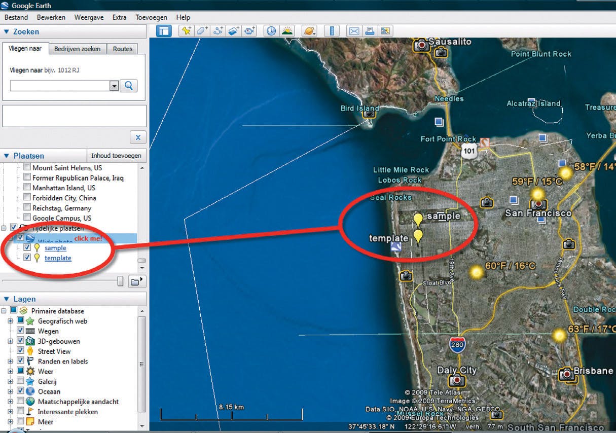
Task: Click the sun weather icon 59°F / 15°C
Action: click(x=537, y=194)
